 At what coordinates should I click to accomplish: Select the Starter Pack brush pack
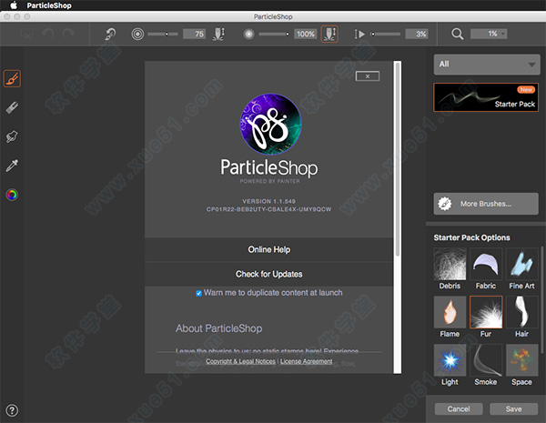coord(486,97)
